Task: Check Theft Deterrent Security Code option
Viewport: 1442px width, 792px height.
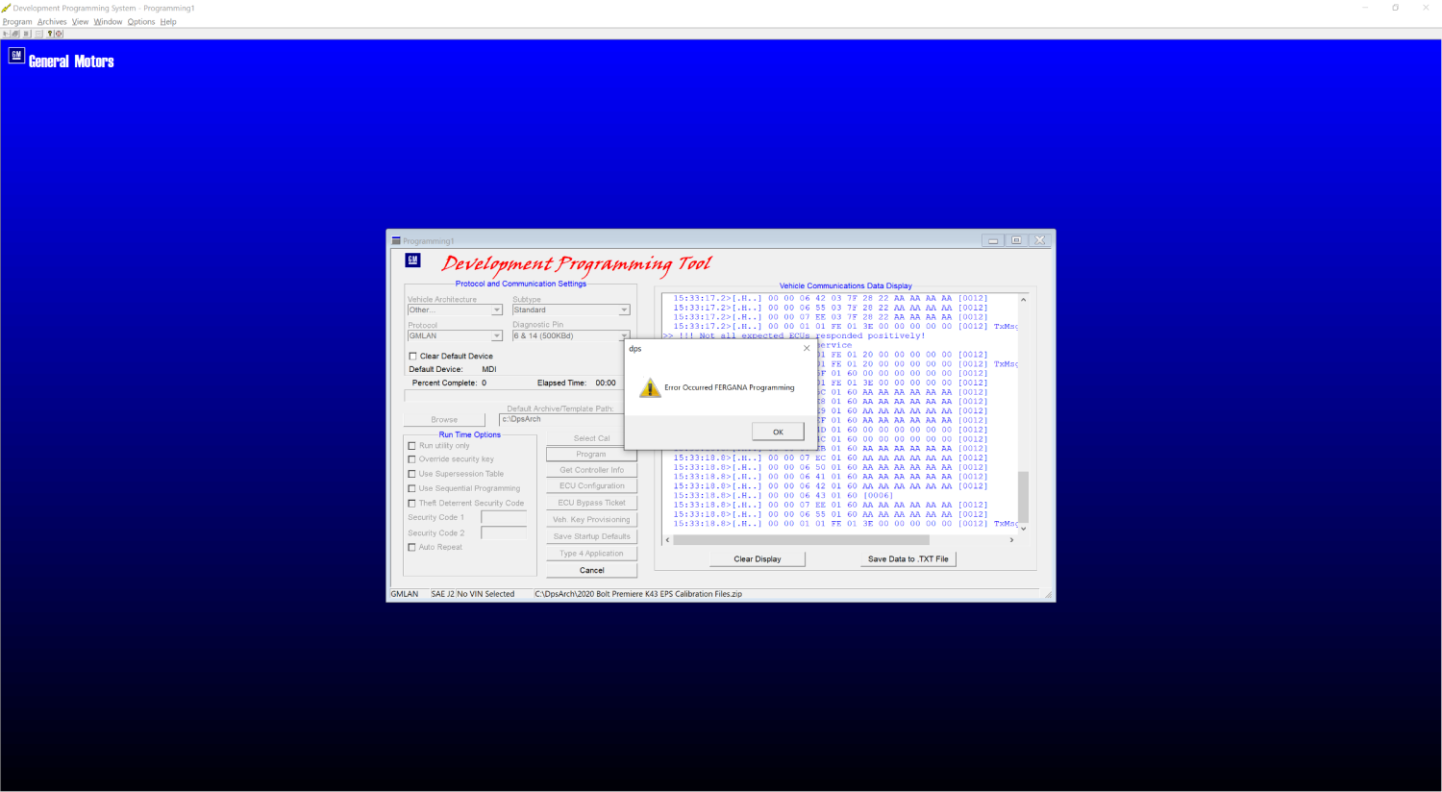Action: click(412, 503)
